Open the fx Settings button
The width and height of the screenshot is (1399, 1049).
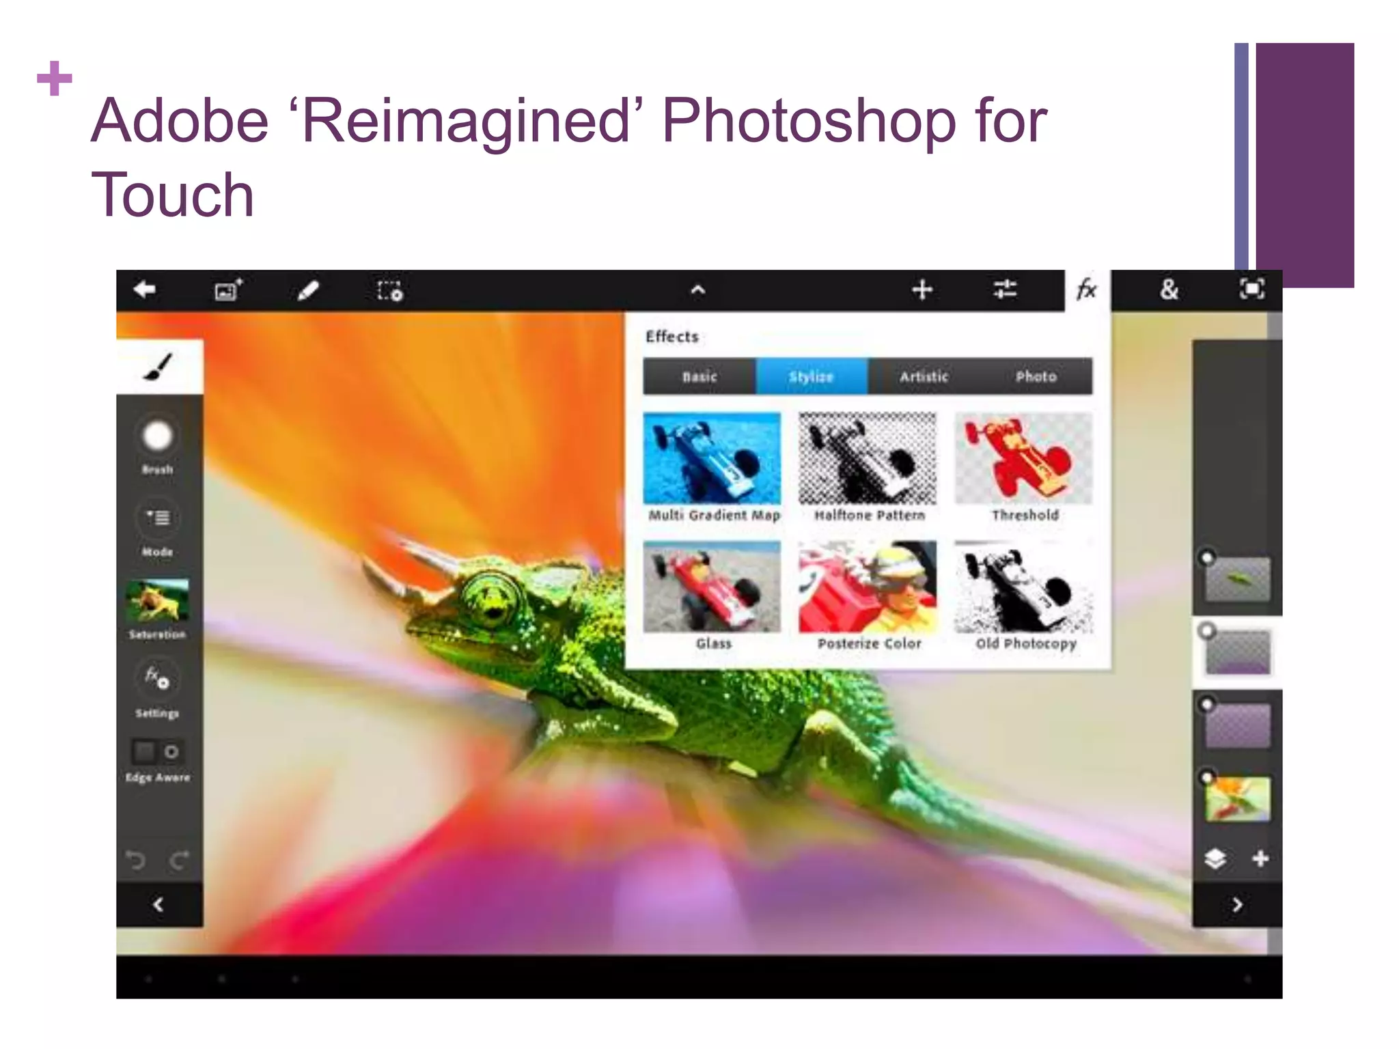click(158, 677)
